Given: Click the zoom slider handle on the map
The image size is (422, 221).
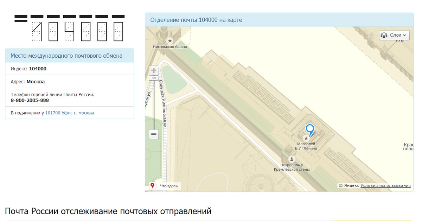Looking at the screenshot, I should point(154,78).
